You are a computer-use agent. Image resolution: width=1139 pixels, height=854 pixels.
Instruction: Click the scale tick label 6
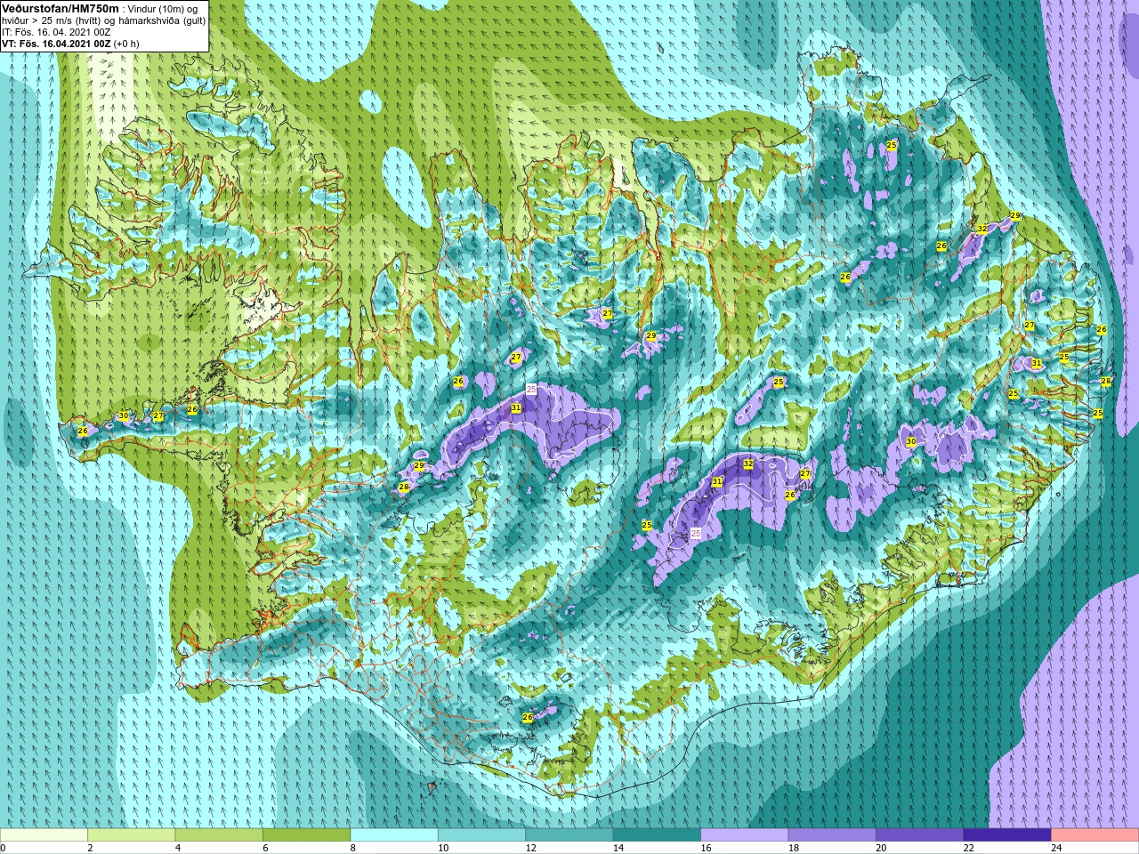[265, 848]
